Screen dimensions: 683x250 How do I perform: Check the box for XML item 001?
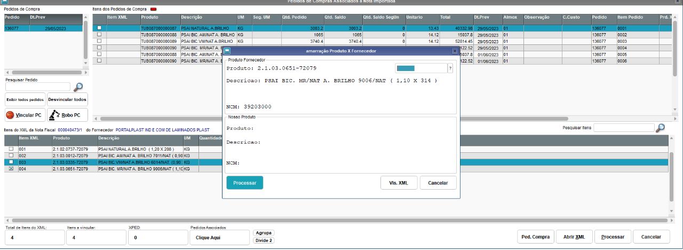pos(11,149)
